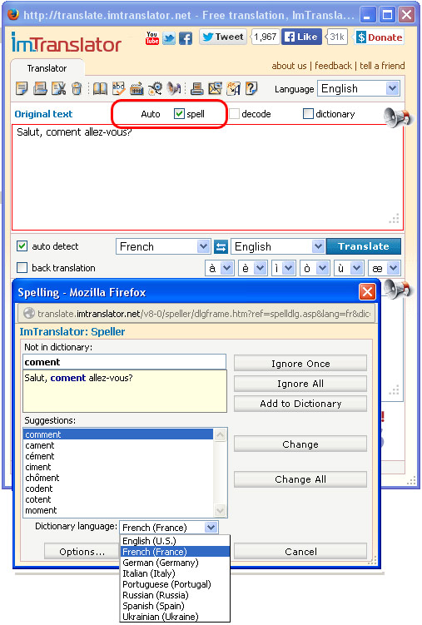This screenshot has width=422, height=625.
Task: Enable the decode checkbox
Action: pos(235,114)
